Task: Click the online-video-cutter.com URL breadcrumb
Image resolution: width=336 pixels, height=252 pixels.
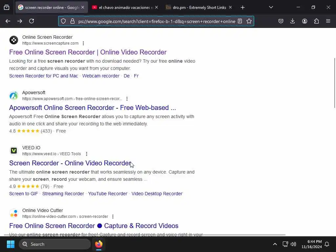Action: pyautogui.click(x=65, y=217)
